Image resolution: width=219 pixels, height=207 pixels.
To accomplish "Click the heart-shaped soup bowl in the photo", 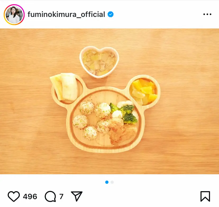I will click(99, 62).
